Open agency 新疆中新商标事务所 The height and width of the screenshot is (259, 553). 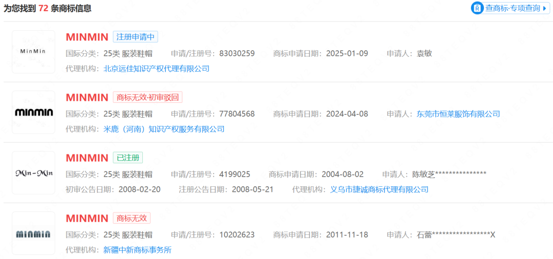(138, 250)
